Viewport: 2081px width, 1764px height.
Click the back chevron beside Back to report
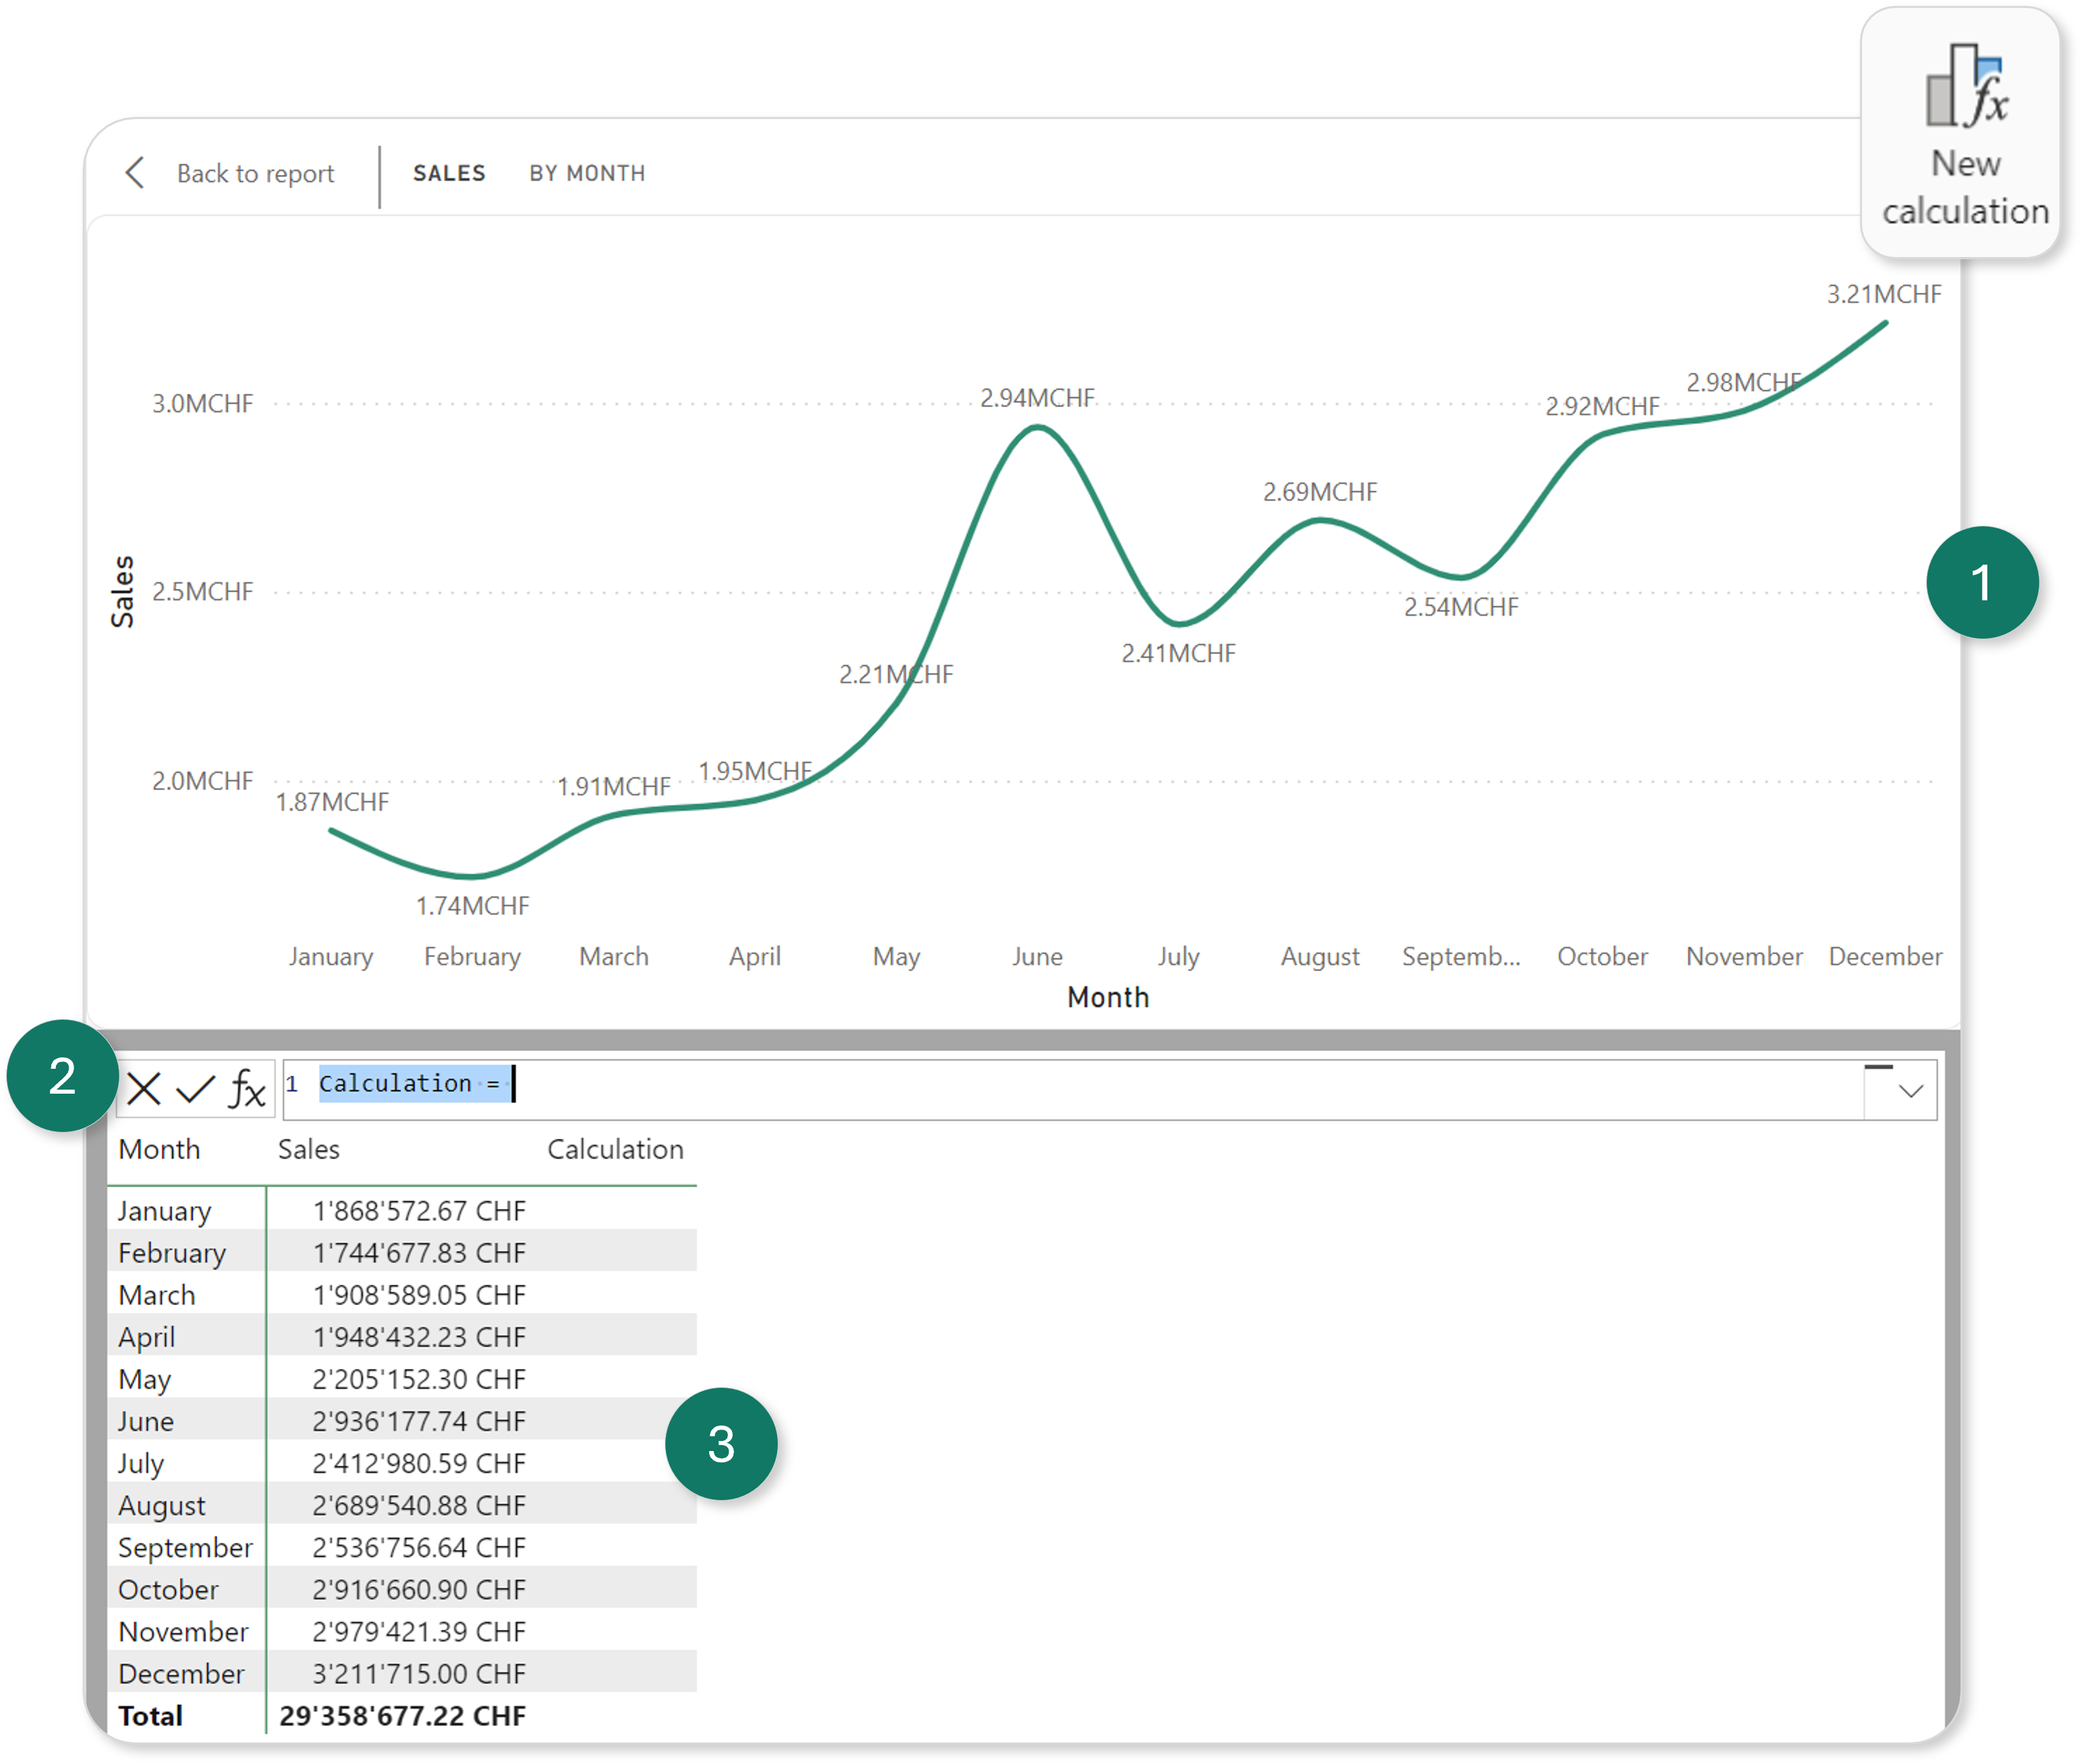137,173
